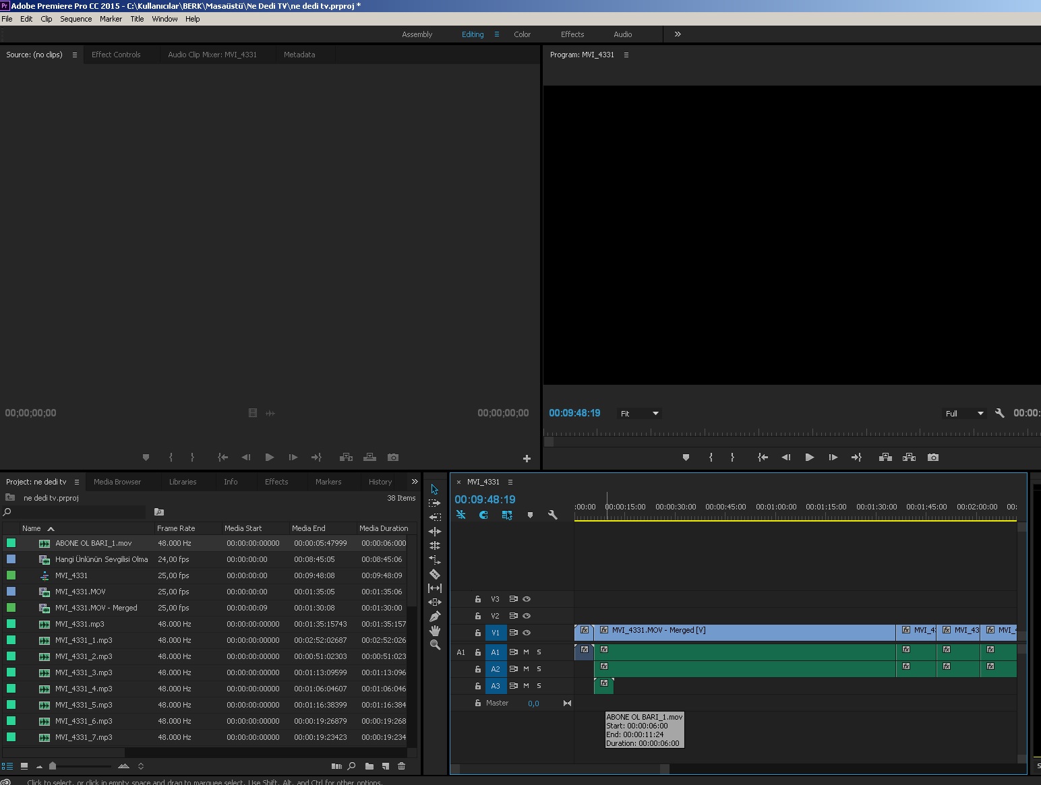Screen dimensions: 1041x785
Task: Click the Master track volume value 0,0
Action: point(533,703)
